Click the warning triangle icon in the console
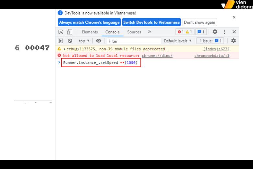 (59, 49)
